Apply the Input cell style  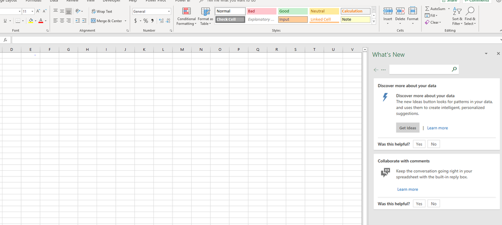click(293, 20)
